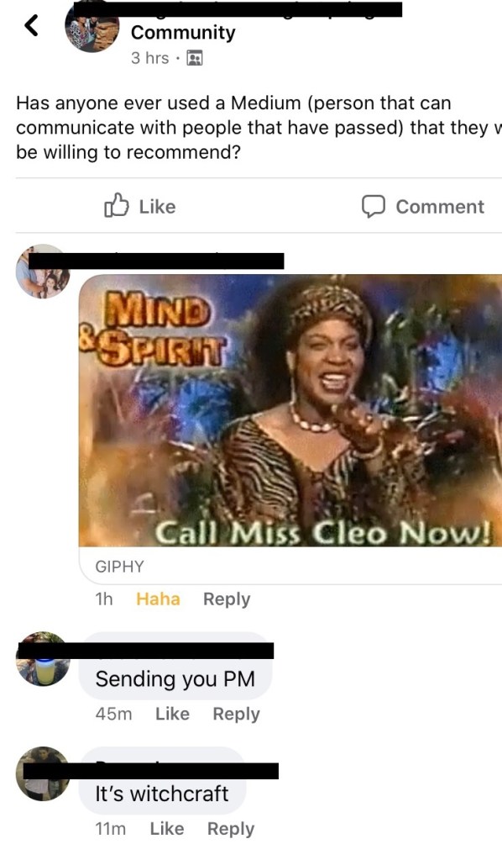Reply to the 'It's witchcraft' comment
The height and width of the screenshot is (860, 502).
(x=231, y=829)
